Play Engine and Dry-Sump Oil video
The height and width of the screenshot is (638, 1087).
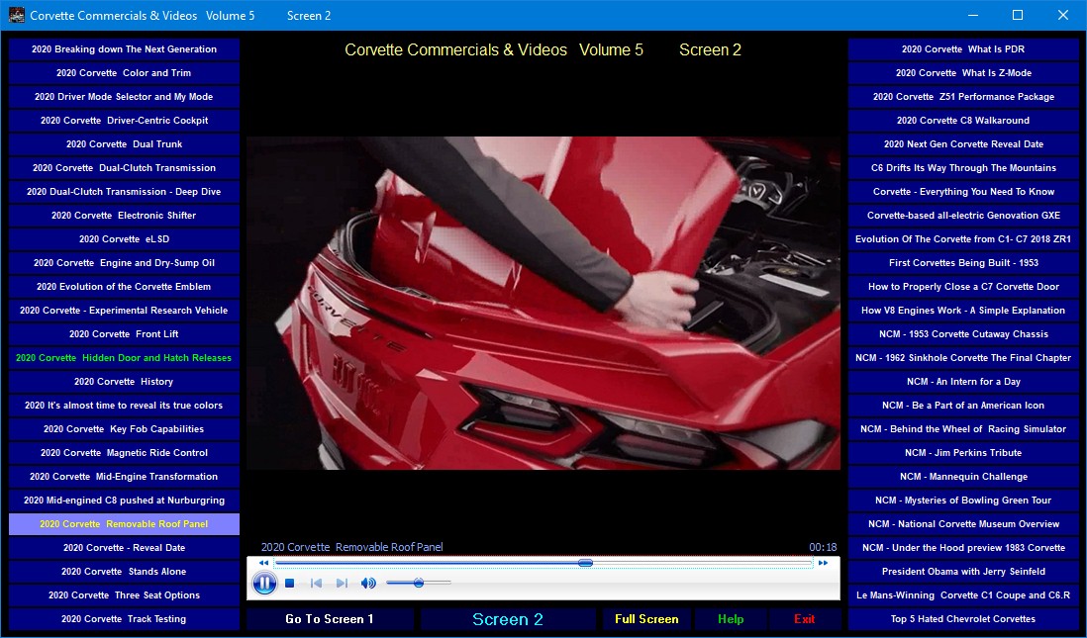(124, 262)
